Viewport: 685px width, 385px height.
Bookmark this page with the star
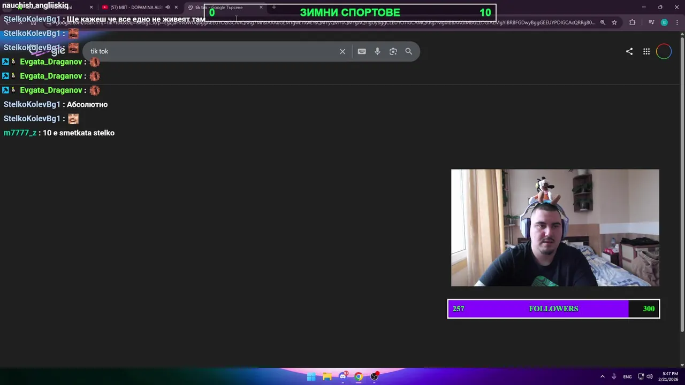tap(614, 22)
